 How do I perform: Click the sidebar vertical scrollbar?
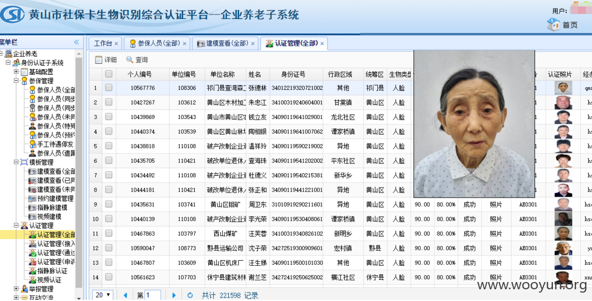pos(79,172)
